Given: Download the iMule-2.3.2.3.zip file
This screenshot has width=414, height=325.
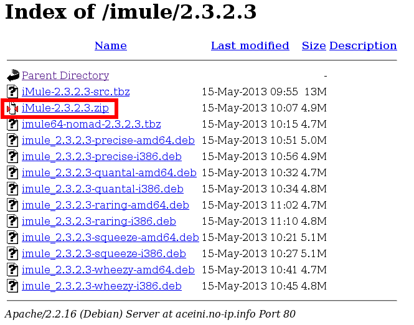Looking at the screenshot, I should [65, 108].
